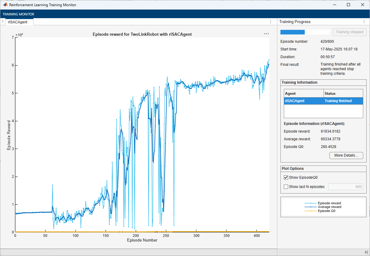Click the last N episodes number field
The image size is (370, 256).
(345, 187)
